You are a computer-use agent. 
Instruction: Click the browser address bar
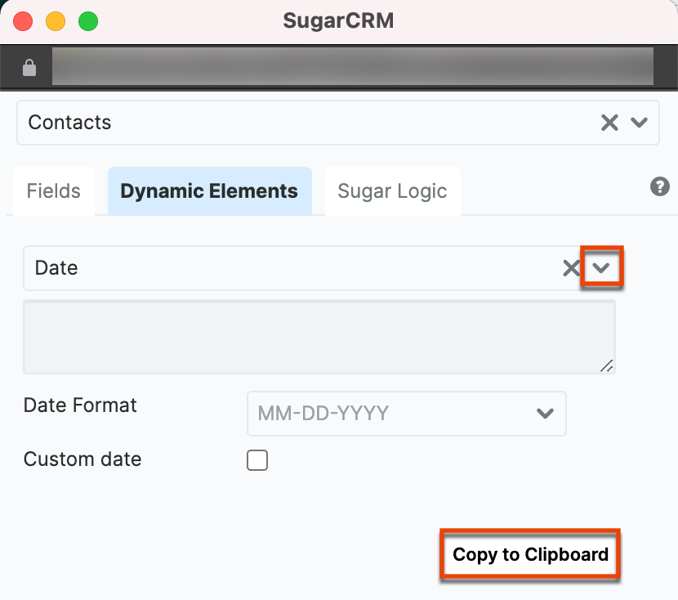click(x=353, y=66)
